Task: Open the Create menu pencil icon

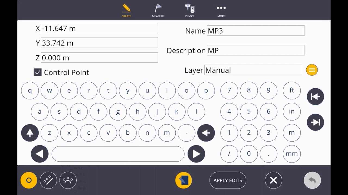Action: [126, 10]
